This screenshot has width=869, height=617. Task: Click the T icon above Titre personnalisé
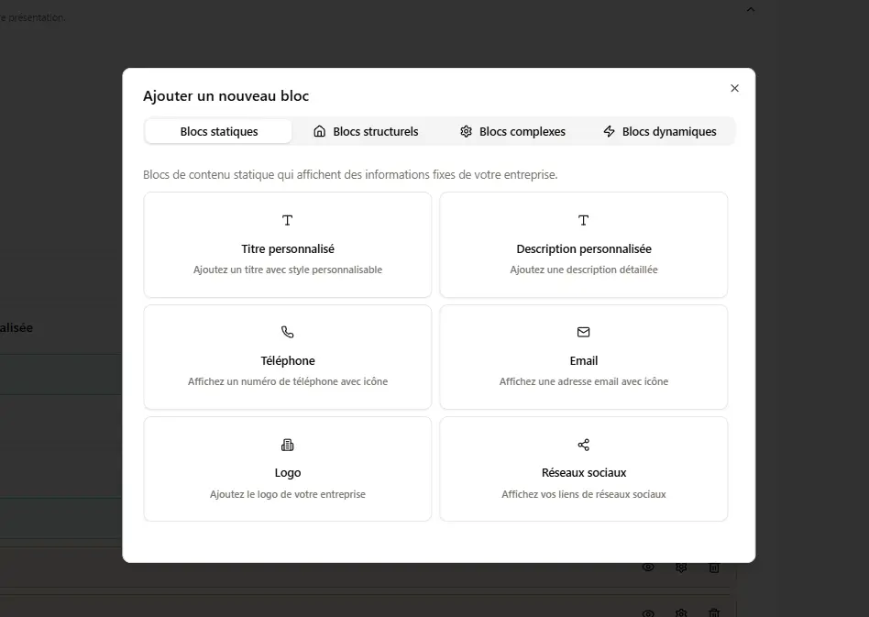[x=287, y=220]
